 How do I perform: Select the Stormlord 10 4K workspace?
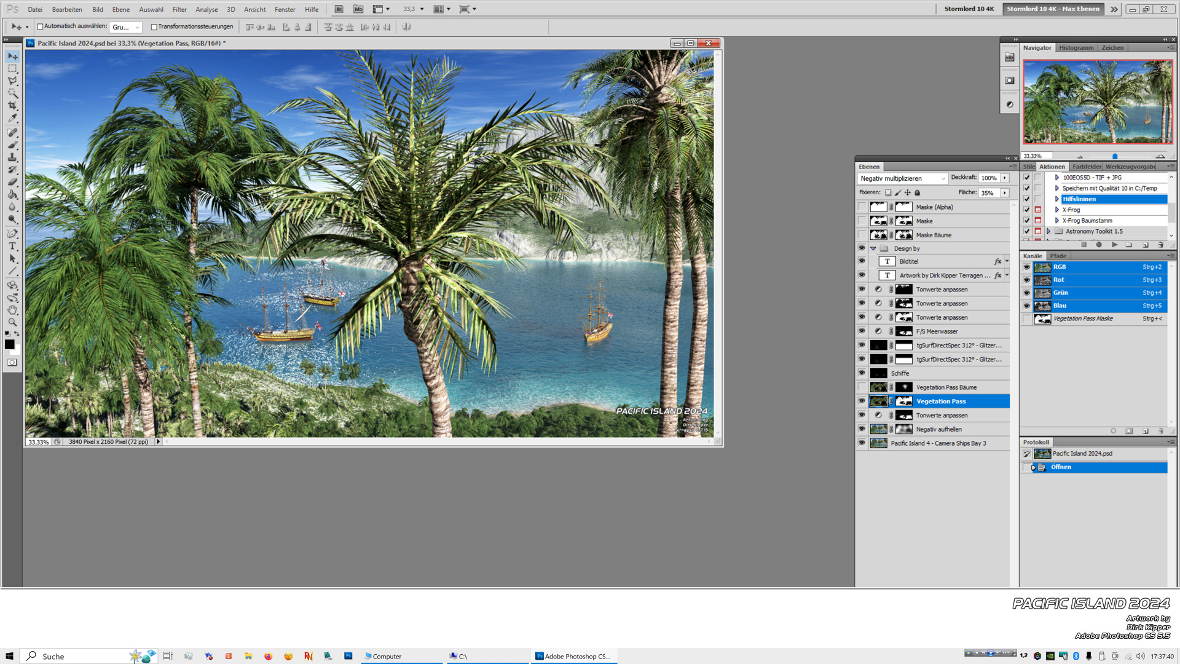[x=969, y=9]
